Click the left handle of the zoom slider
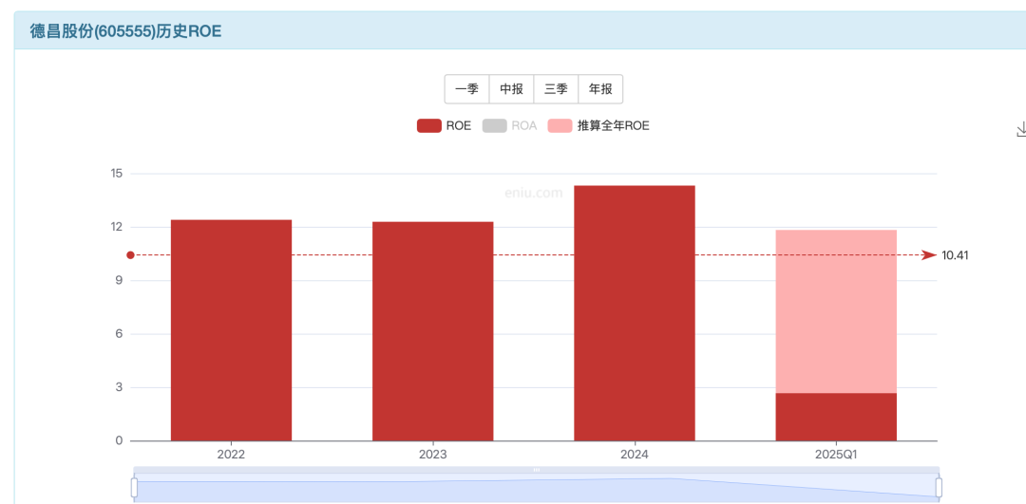 134,488
